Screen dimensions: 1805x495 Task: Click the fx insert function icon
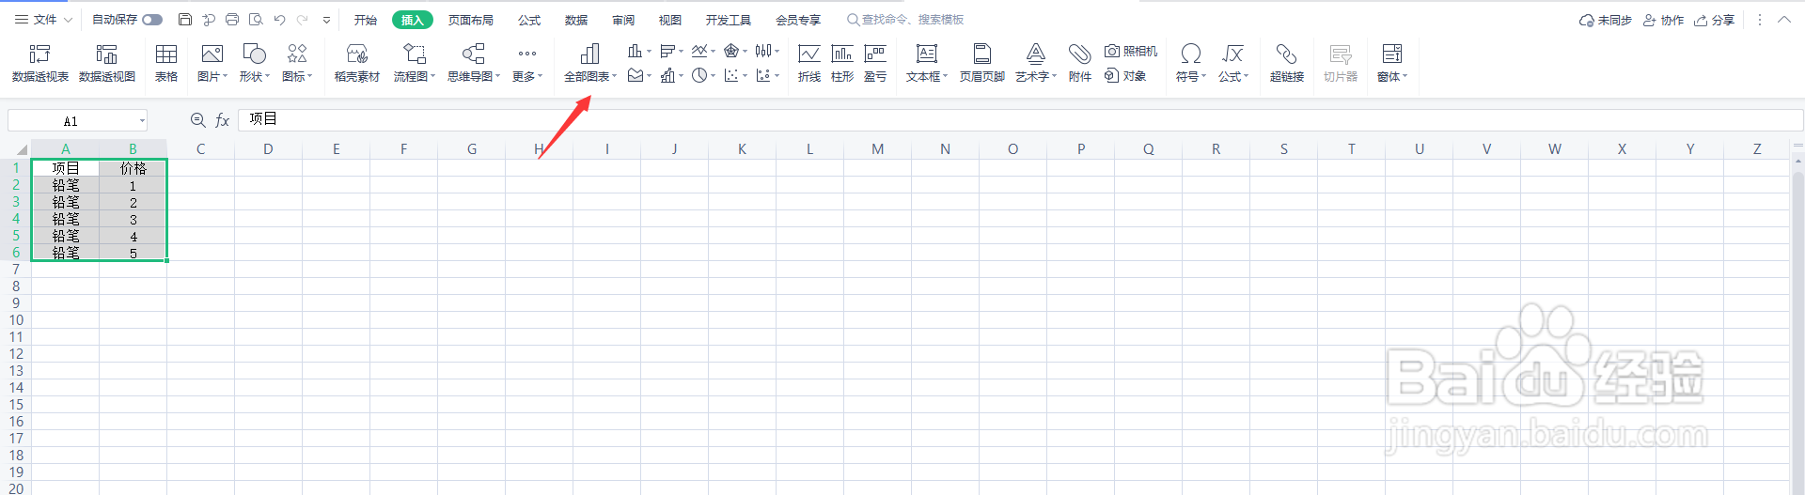pyautogui.click(x=223, y=120)
